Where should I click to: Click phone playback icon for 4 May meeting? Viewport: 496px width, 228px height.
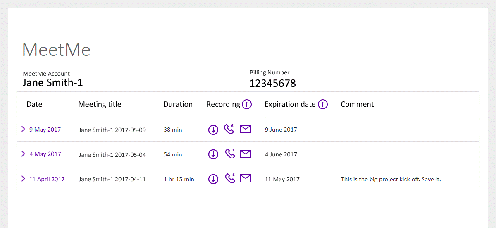coord(229,154)
